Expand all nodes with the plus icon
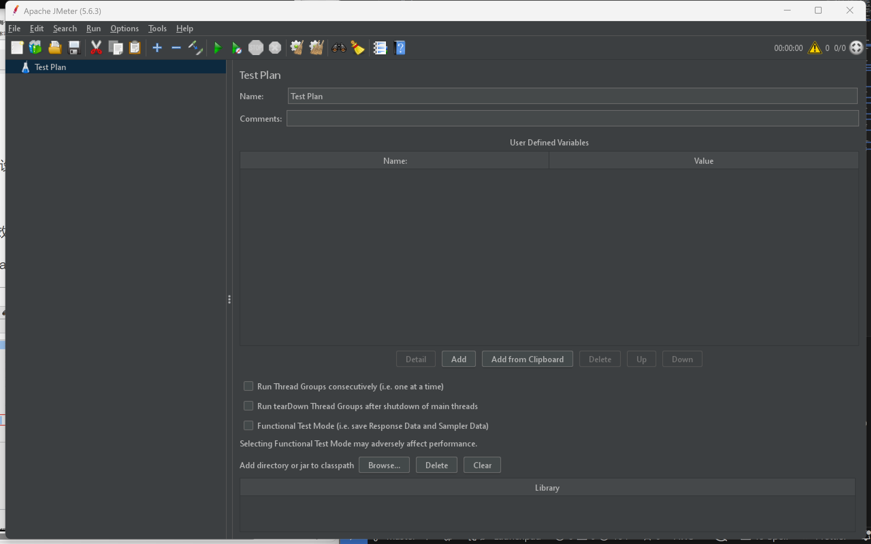 (157, 48)
